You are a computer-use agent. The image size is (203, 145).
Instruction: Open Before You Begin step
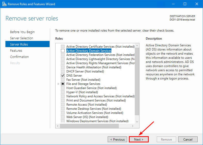(22, 32)
